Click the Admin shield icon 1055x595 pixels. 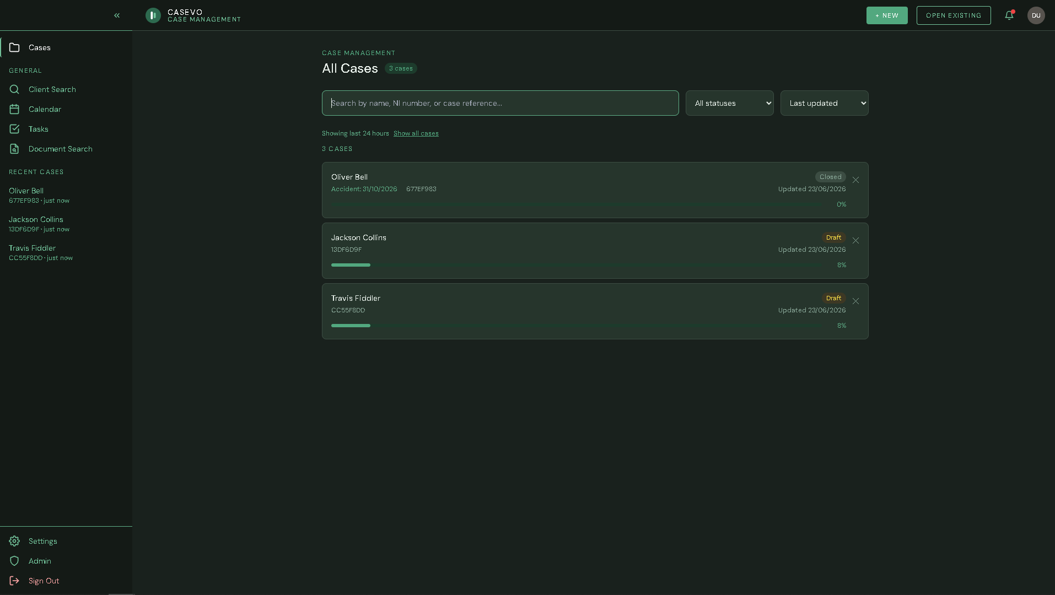click(14, 561)
